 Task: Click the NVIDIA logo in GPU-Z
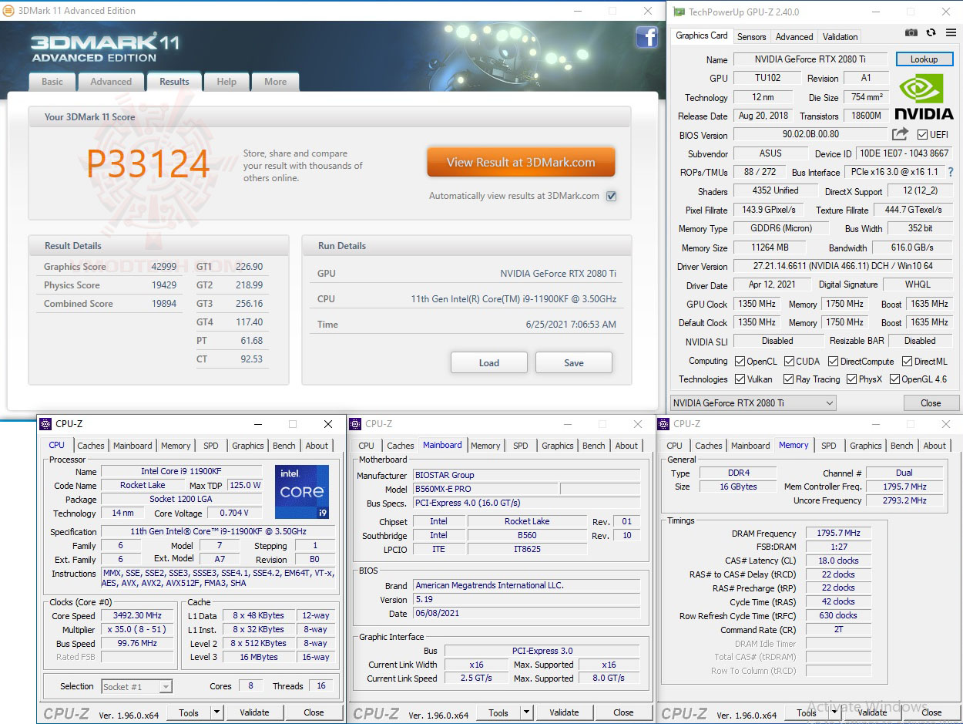coord(924,97)
